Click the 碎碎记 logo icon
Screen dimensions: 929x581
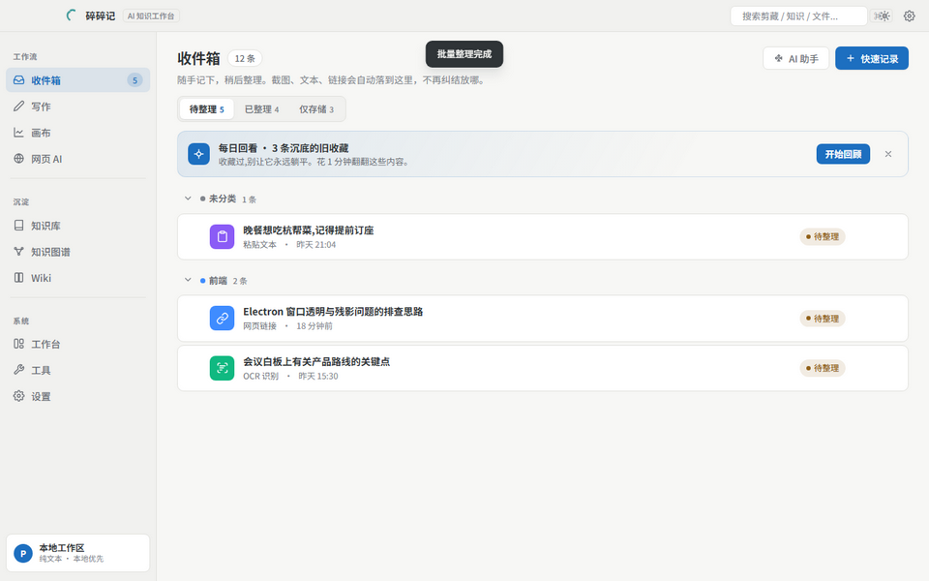71,15
